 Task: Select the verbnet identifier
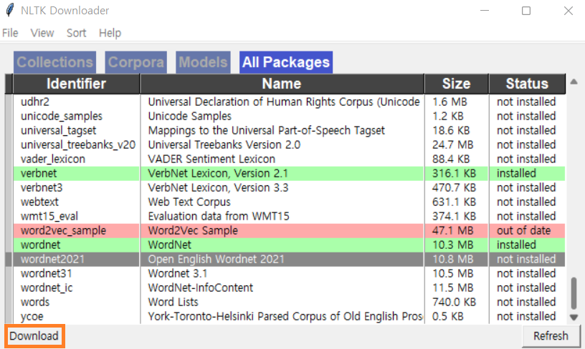39,173
